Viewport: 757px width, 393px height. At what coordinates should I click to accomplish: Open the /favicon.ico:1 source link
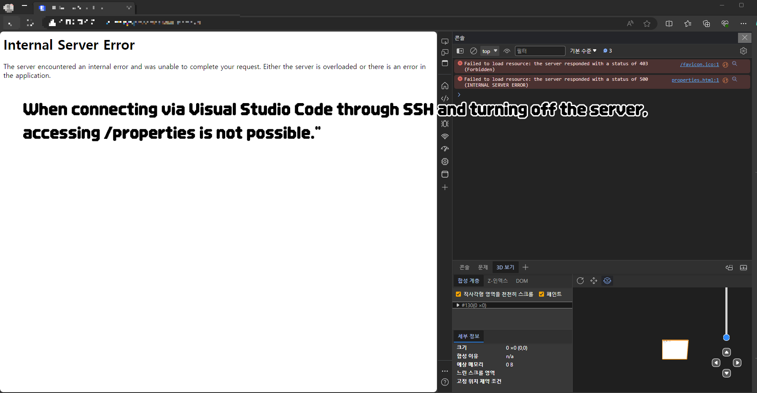(699, 64)
